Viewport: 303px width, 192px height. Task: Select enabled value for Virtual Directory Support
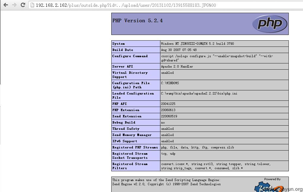click(167, 73)
